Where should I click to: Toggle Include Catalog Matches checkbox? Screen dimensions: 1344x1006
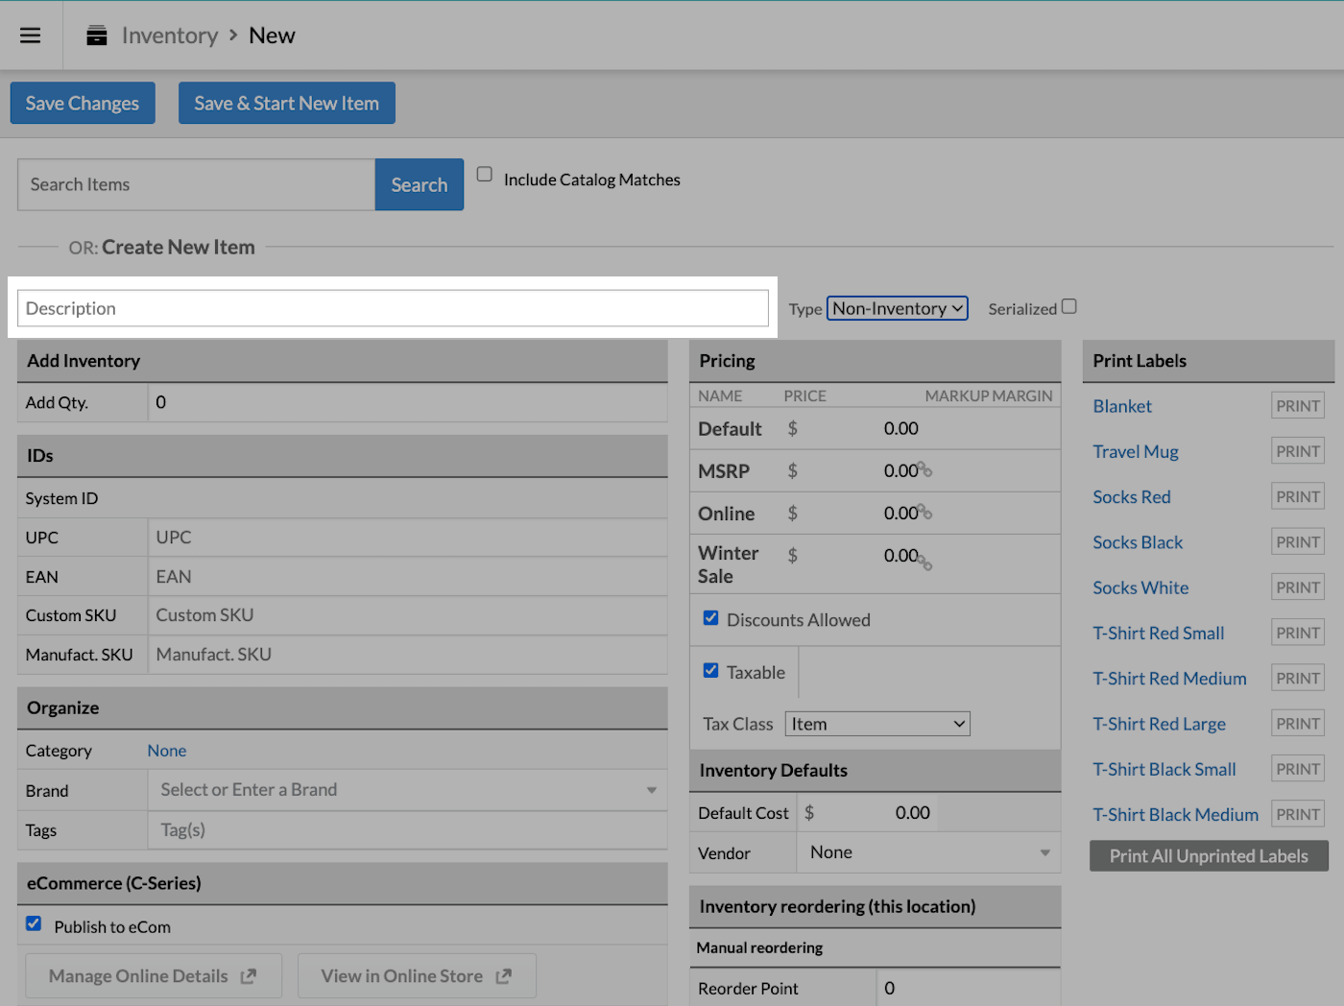click(485, 174)
